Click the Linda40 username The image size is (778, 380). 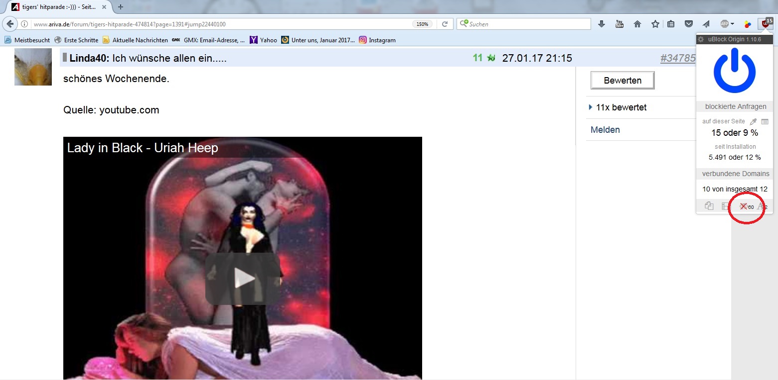[89, 58]
